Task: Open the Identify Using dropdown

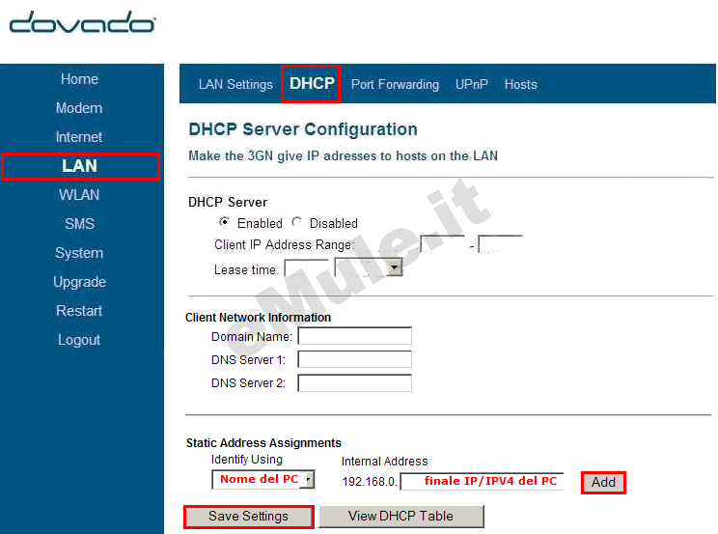Action: point(263,480)
